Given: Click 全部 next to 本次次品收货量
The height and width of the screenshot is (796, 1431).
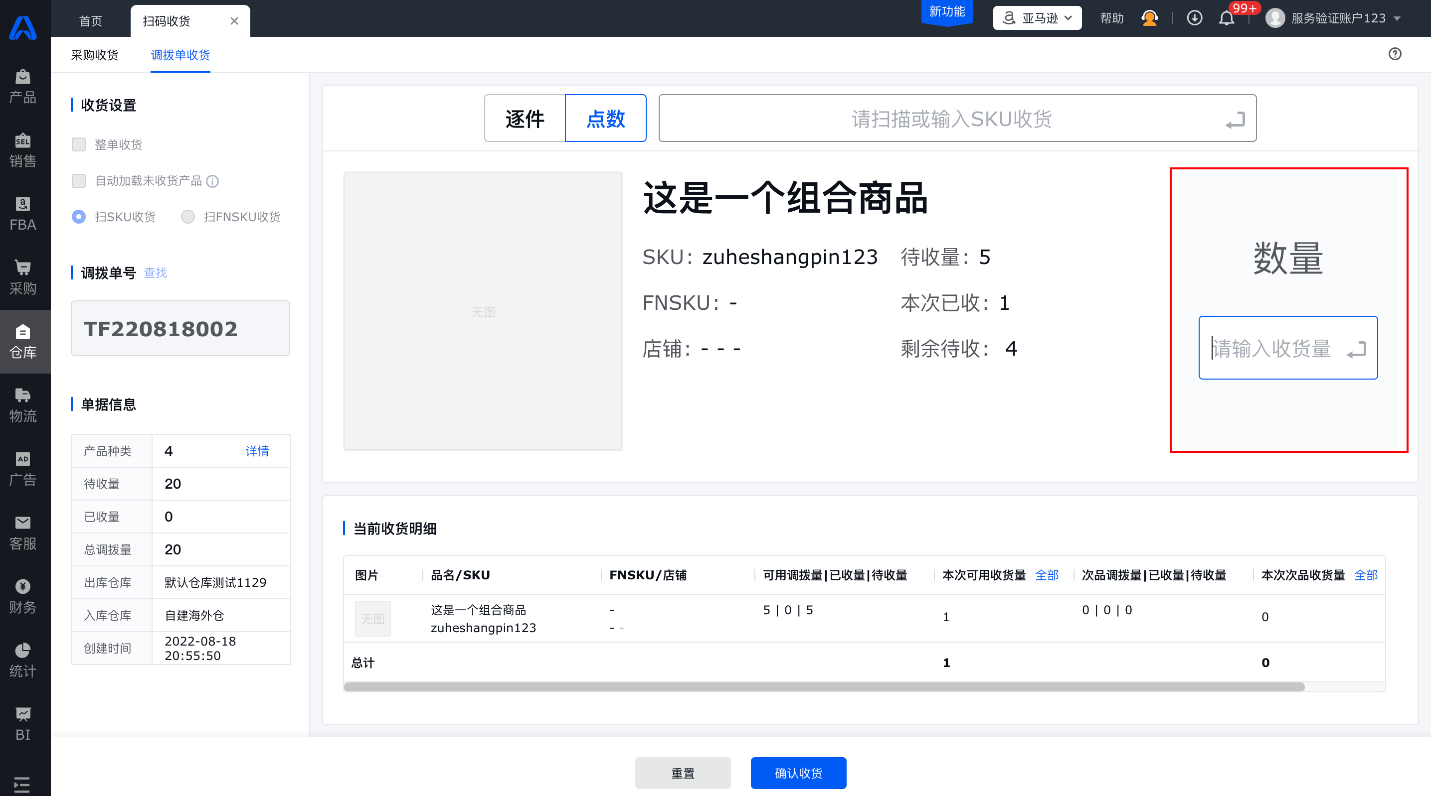Looking at the screenshot, I should [1366, 575].
